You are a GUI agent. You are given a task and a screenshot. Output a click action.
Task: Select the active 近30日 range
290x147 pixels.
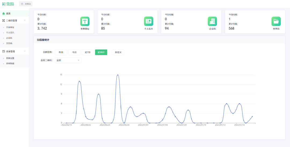[x=101, y=52]
